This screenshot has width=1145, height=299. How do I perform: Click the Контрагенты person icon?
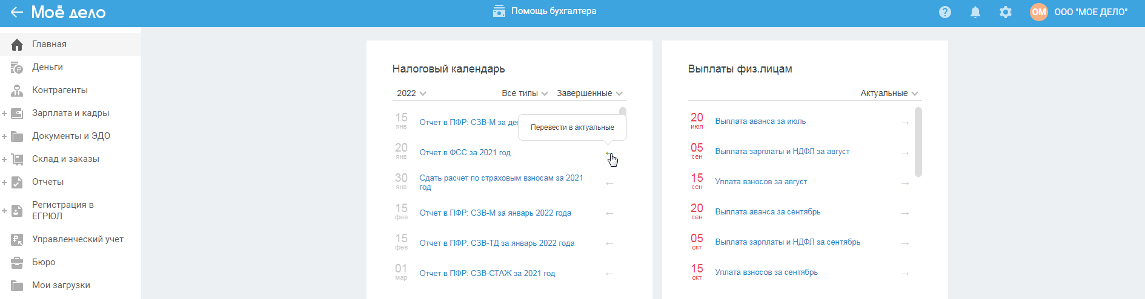point(17,91)
